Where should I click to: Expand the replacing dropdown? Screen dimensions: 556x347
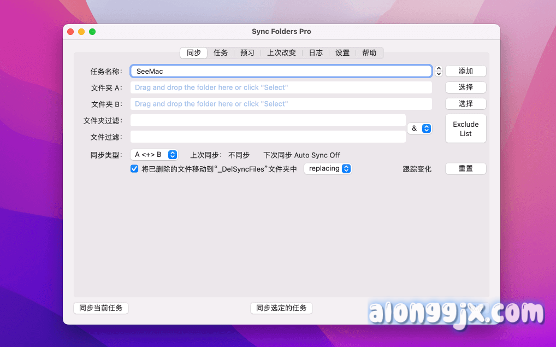tap(328, 169)
